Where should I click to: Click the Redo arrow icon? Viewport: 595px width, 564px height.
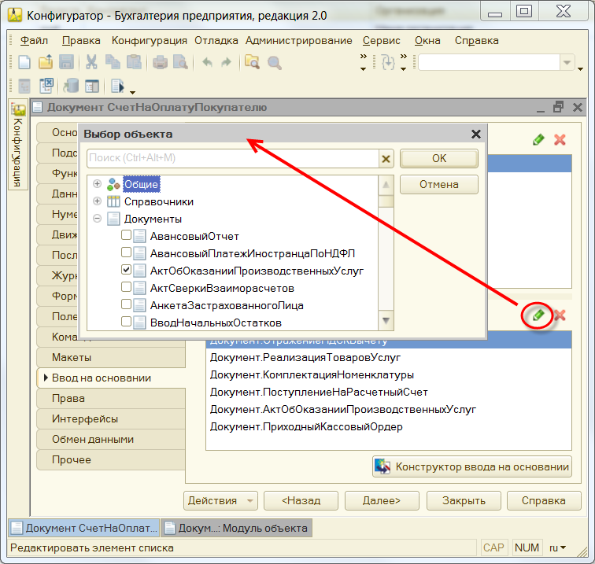(226, 62)
